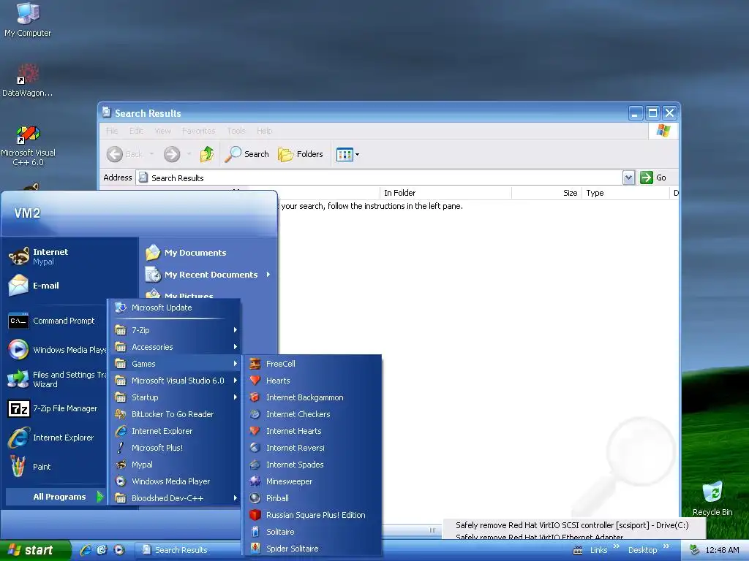The height and width of the screenshot is (561, 749).
Task: Click the Up folder toolbar icon
Action: pos(206,154)
